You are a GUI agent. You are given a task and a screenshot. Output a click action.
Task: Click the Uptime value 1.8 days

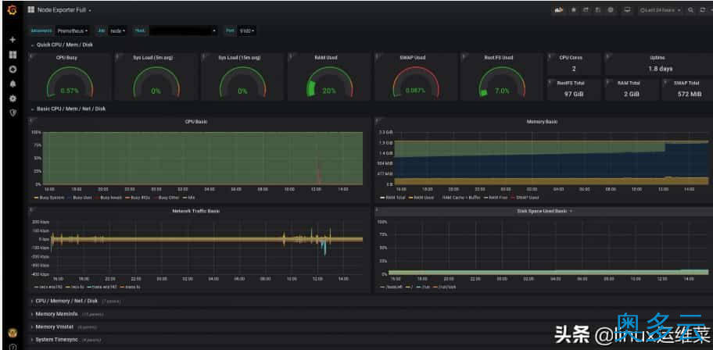coord(661,69)
